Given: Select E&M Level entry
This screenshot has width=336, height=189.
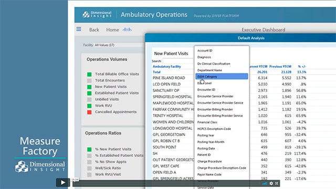Looking at the screenshot, I should 204,83.
